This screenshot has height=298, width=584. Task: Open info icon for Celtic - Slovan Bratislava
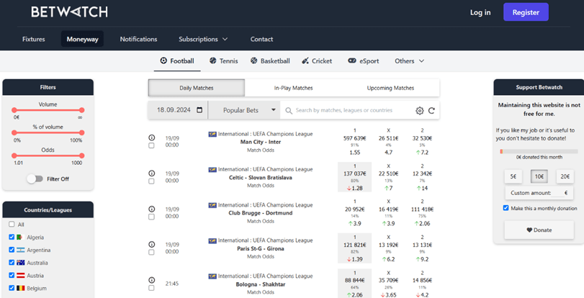pos(152,173)
